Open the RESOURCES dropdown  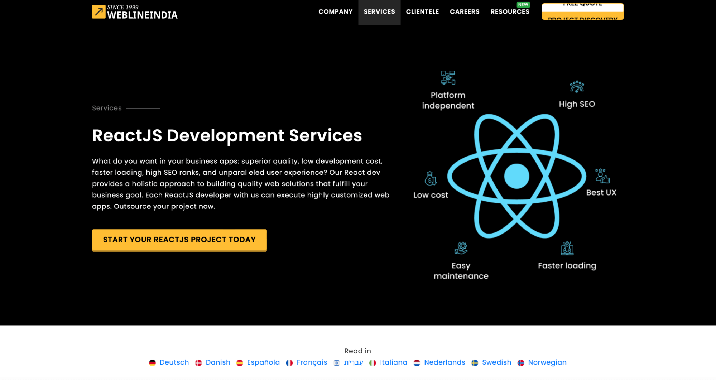(510, 11)
